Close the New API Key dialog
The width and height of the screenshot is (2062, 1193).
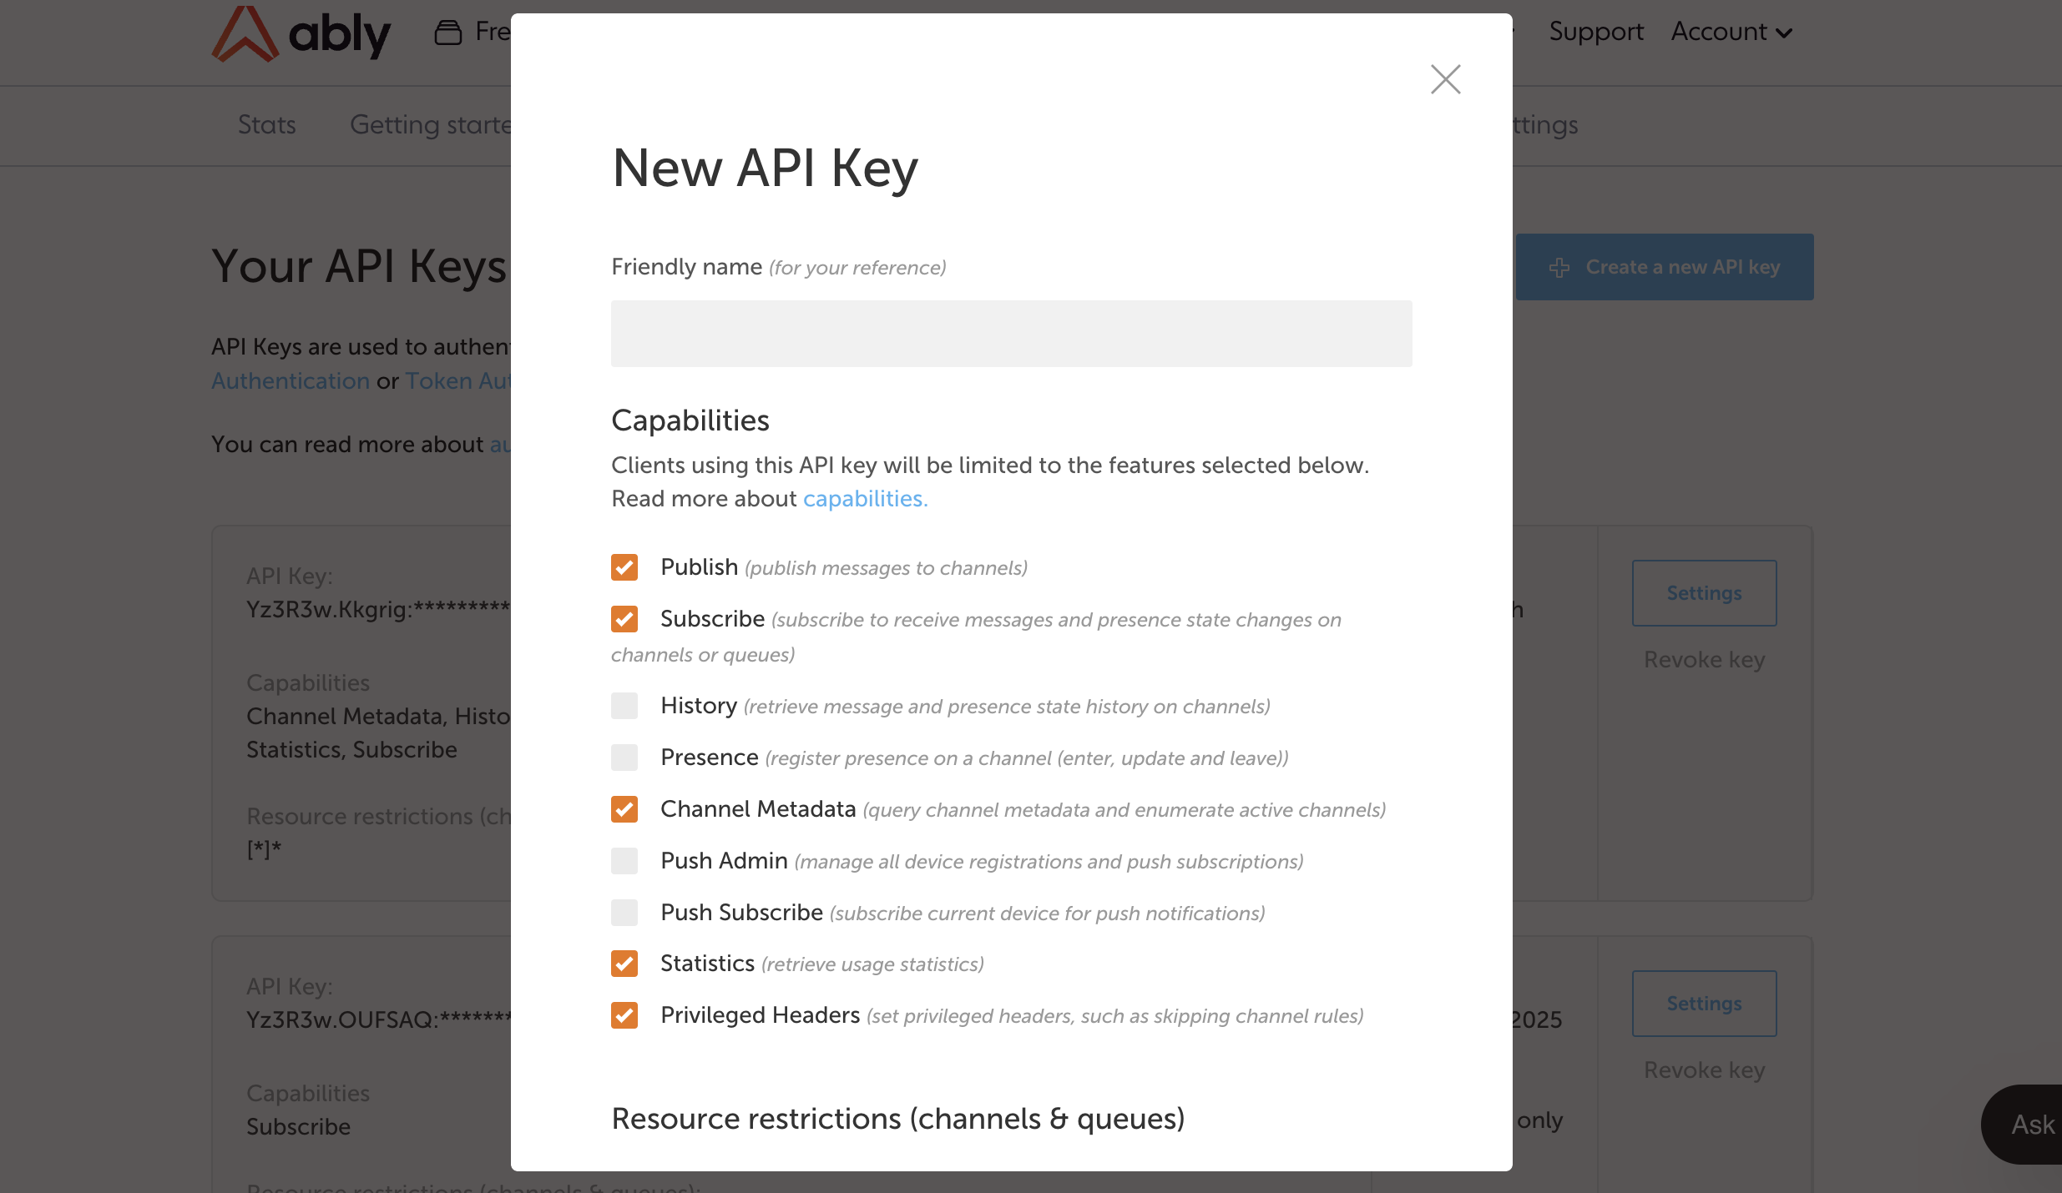[x=1445, y=79]
